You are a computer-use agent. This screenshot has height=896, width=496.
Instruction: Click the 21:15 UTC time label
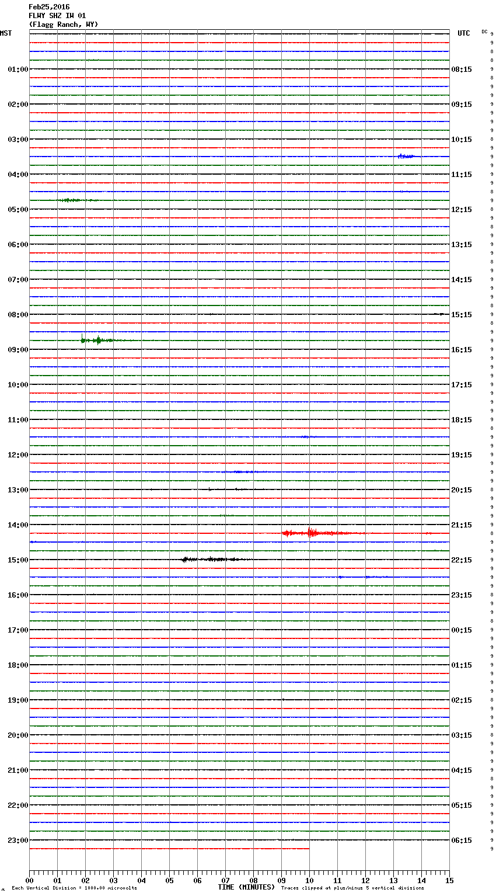(462, 525)
